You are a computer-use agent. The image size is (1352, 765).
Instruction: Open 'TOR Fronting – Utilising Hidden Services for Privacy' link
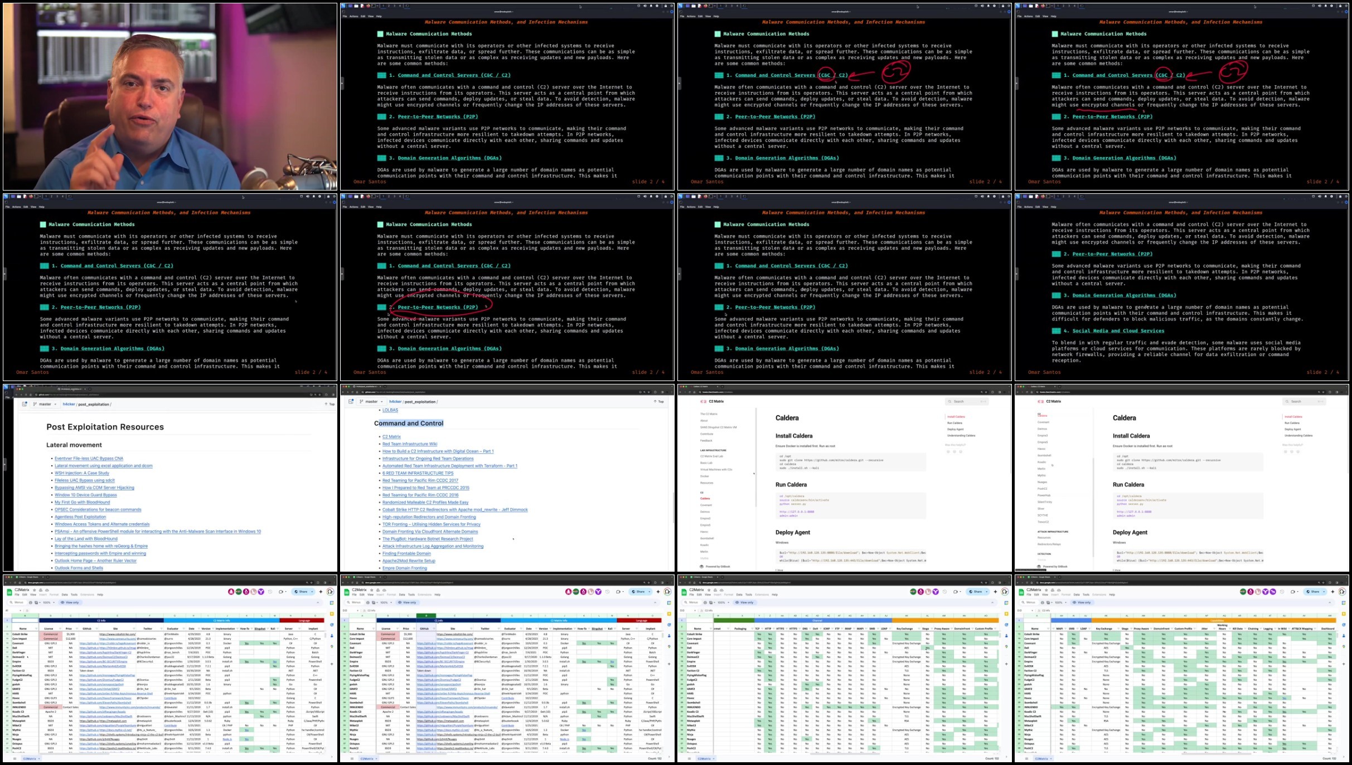pyautogui.click(x=432, y=524)
